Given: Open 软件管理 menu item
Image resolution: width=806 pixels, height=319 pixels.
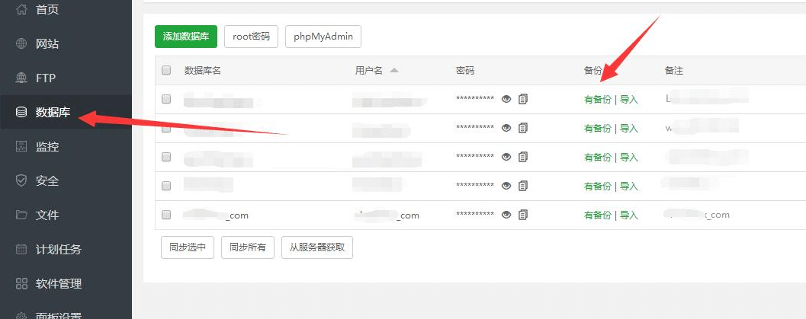Looking at the screenshot, I should [59, 283].
